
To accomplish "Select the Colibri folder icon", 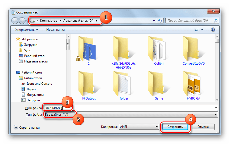I will (158, 49).
